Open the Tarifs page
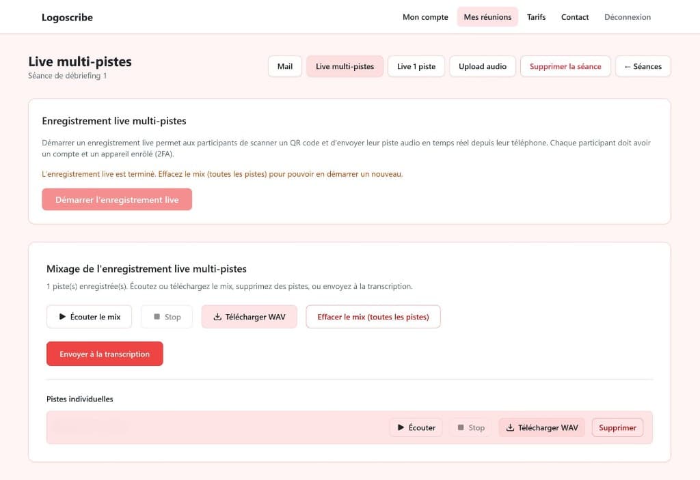Screen dimensions: 700x480 536,17
